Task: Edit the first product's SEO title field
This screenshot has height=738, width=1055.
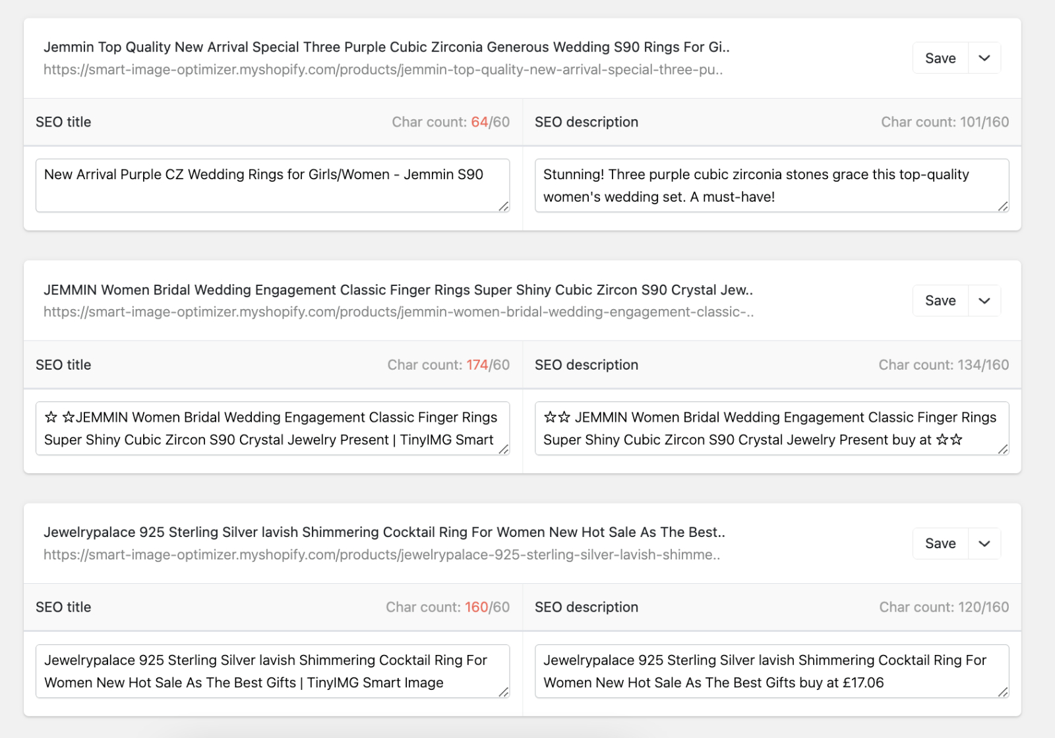Action: pos(272,185)
